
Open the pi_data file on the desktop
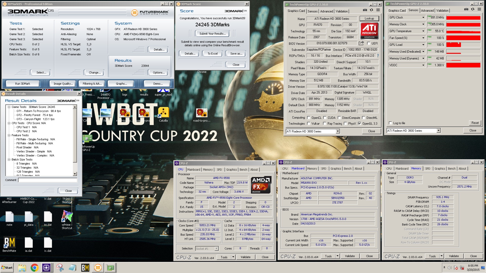pos(29,218)
